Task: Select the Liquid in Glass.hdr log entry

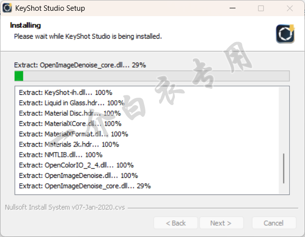Action: point(71,103)
